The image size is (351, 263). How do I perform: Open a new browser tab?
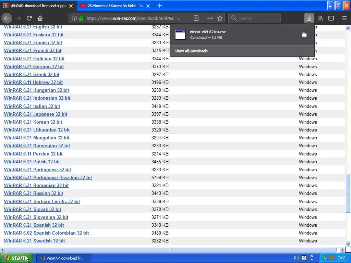pos(160,5)
